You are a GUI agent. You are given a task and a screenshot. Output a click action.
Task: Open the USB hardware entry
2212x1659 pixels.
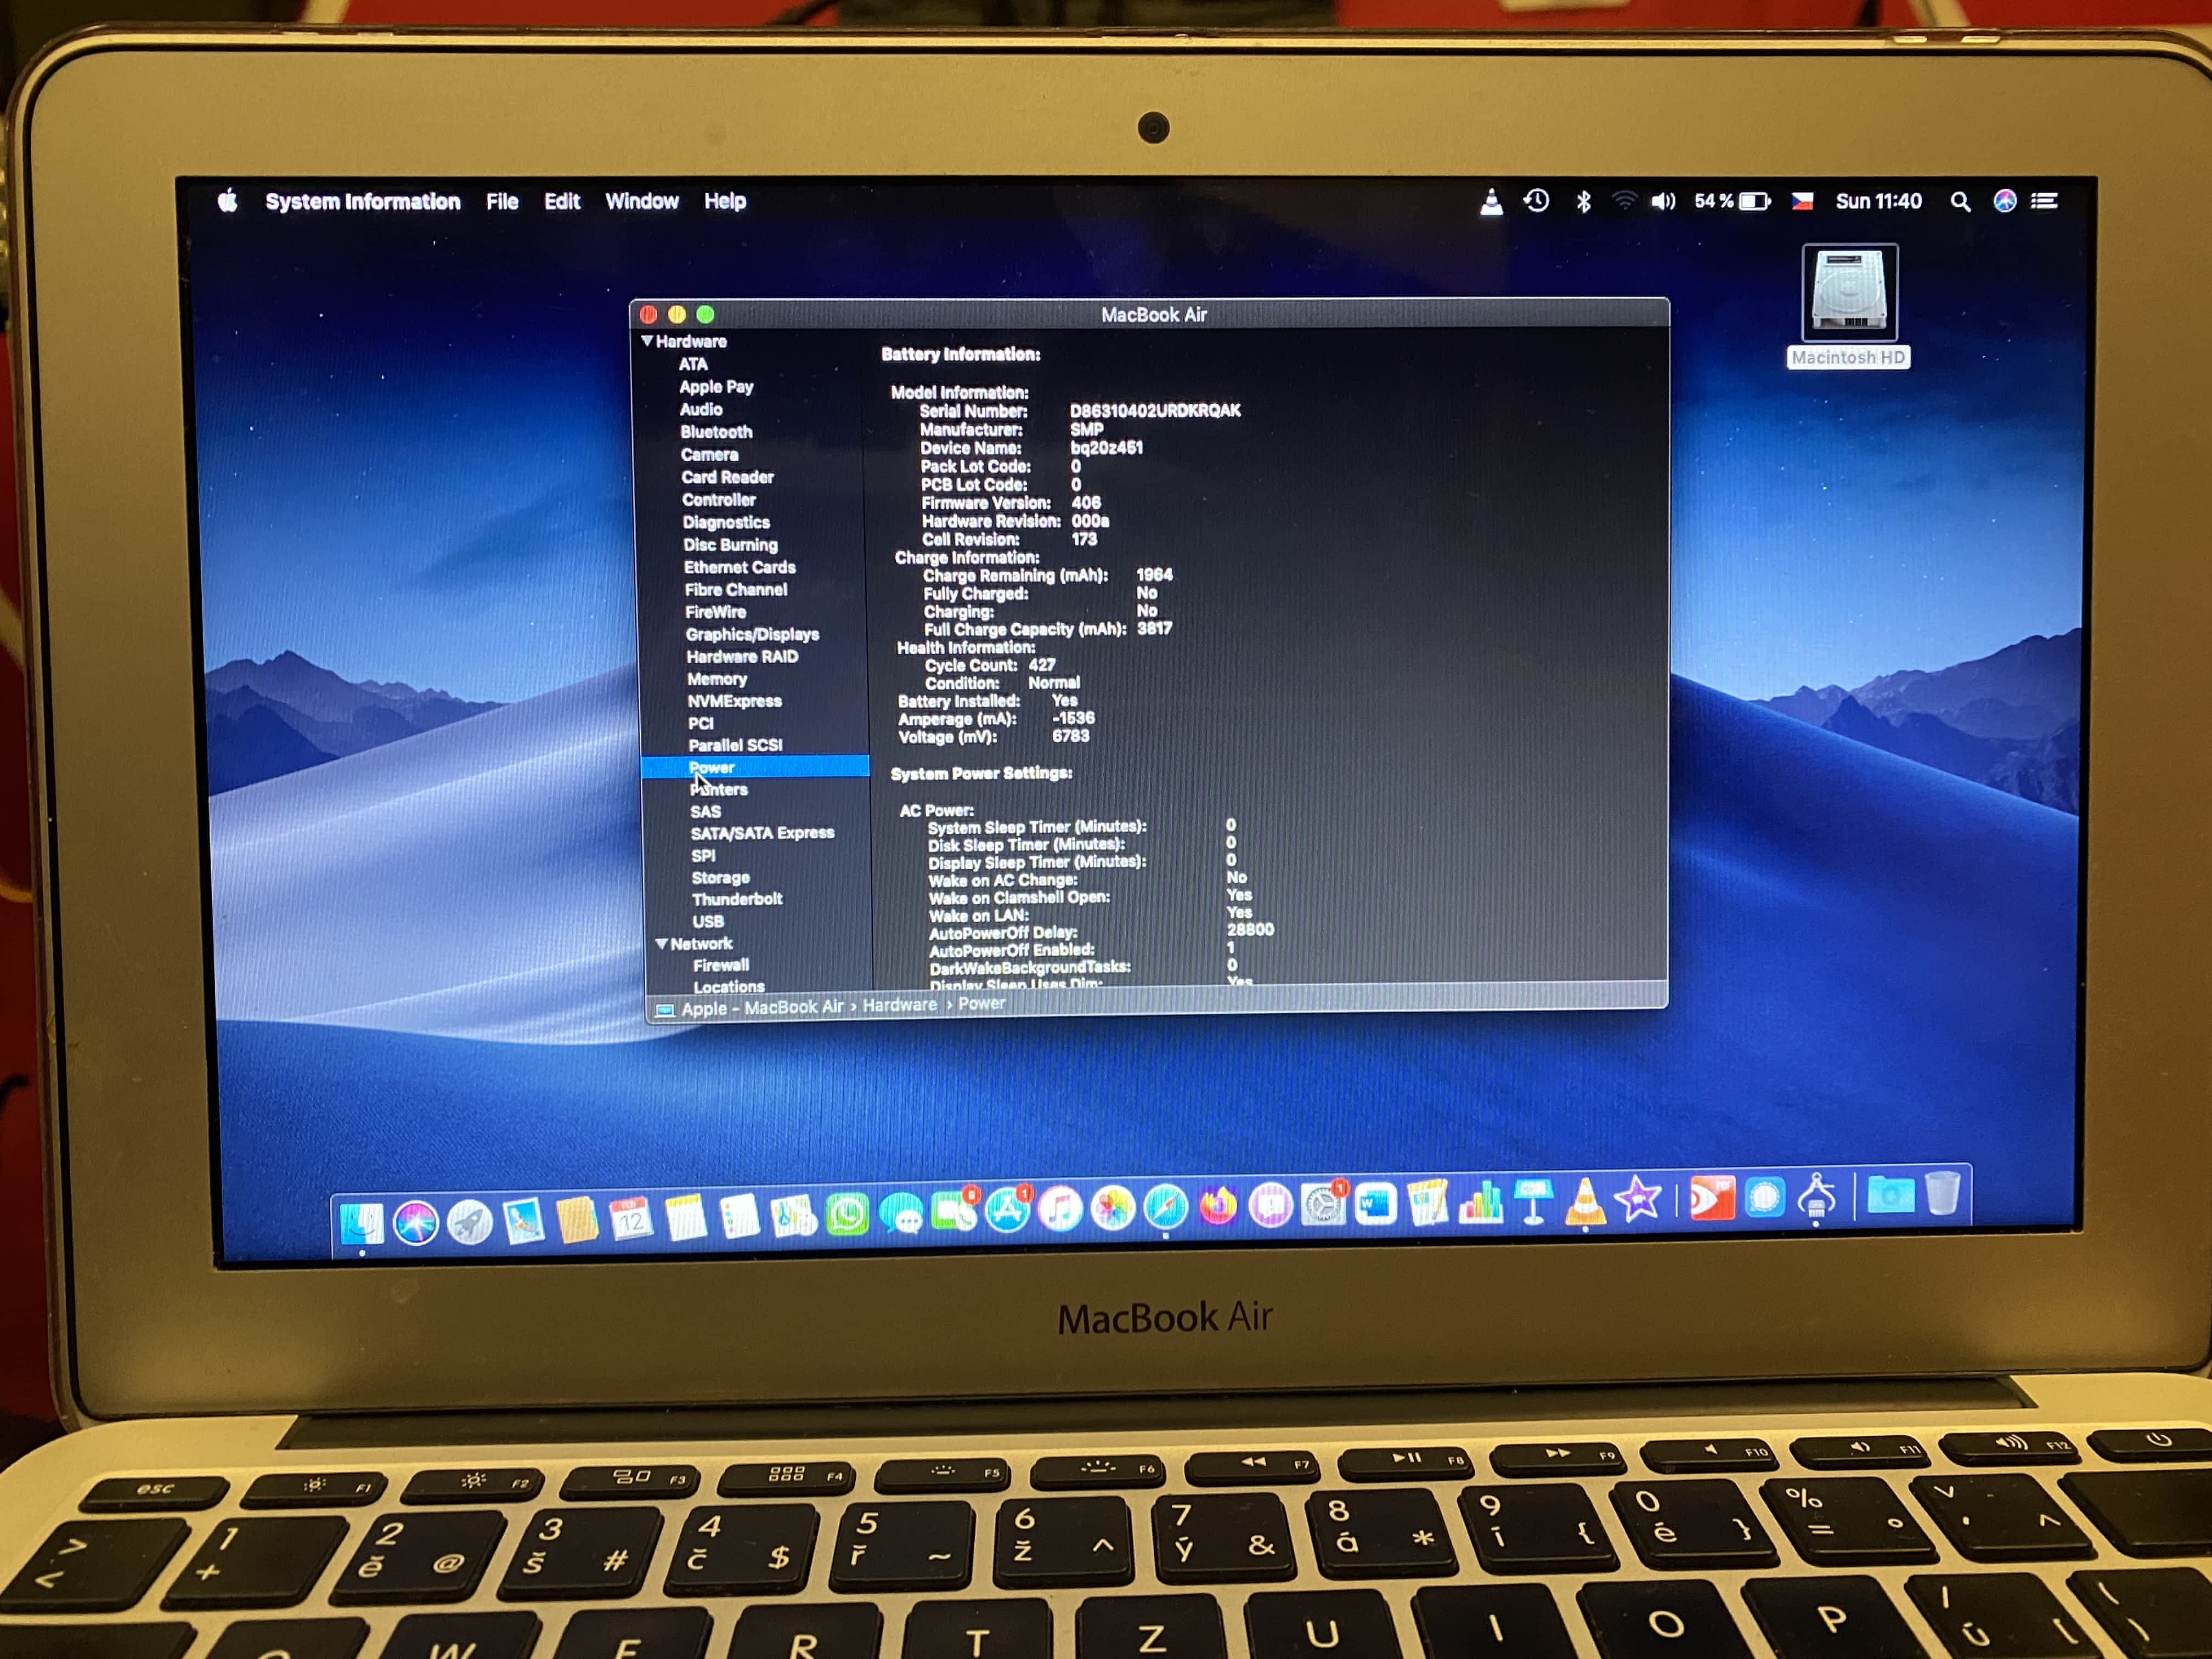click(x=708, y=921)
